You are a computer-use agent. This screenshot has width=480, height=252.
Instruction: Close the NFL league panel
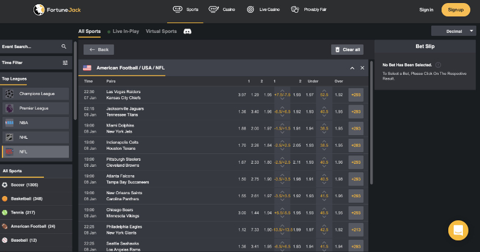(362, 68)
